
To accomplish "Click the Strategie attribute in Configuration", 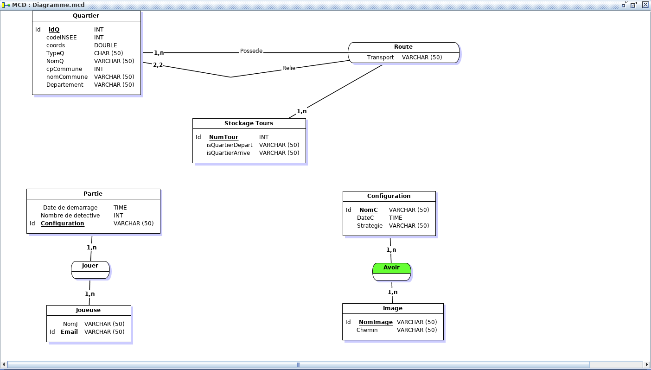I will tap(370, 226).
